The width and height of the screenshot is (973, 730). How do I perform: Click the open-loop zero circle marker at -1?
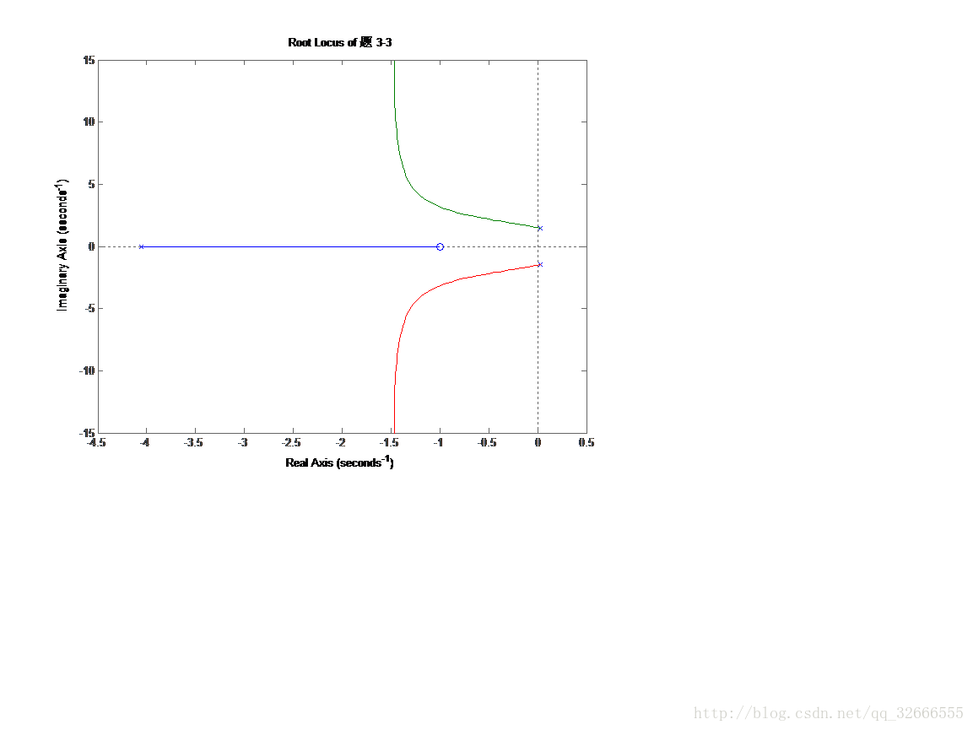[x=440, y=246]
